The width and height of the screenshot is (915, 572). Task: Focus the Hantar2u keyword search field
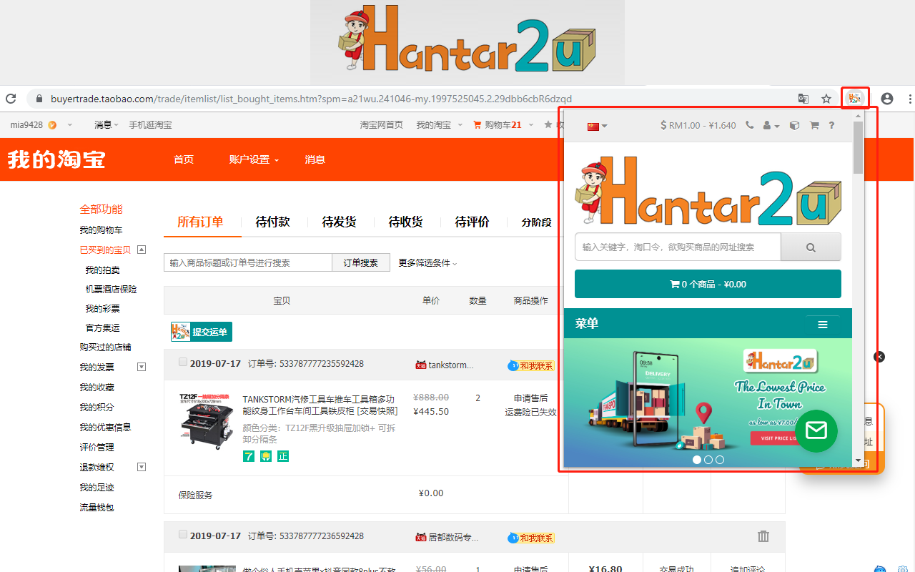tap(678, 247)
